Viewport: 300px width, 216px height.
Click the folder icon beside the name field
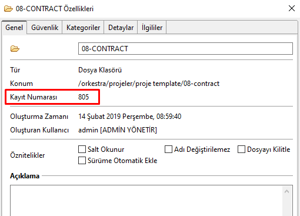[x=15, y=49]
